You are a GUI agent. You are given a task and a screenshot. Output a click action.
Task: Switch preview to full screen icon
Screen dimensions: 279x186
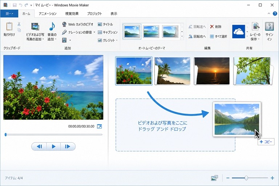pyautogui.click(x=99, y=126)
